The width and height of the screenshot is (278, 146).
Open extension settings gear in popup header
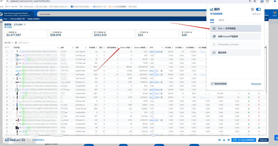tap(252, 9)
